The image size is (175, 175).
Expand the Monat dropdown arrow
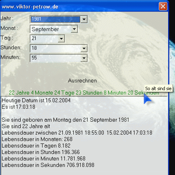pos(74,29)
